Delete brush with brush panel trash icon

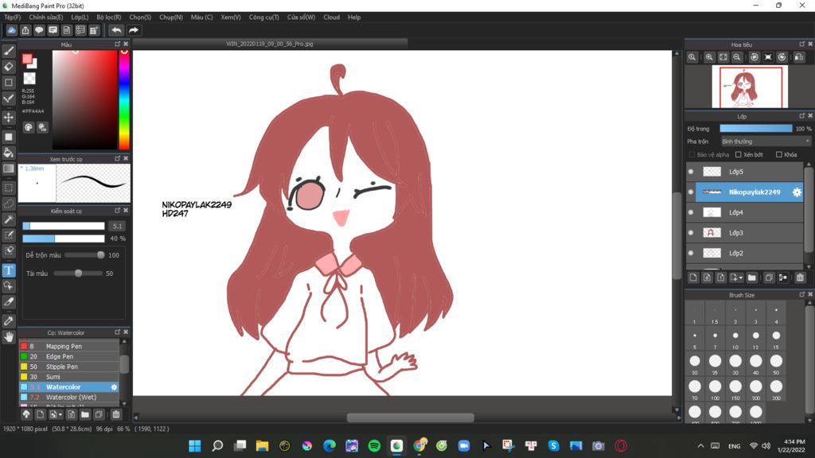point(116,414)
